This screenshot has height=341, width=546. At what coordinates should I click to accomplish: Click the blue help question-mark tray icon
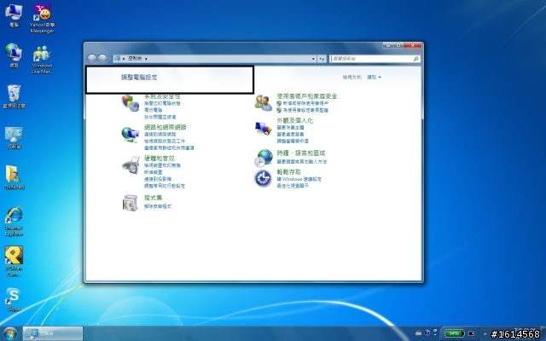(x=427, y=333)
